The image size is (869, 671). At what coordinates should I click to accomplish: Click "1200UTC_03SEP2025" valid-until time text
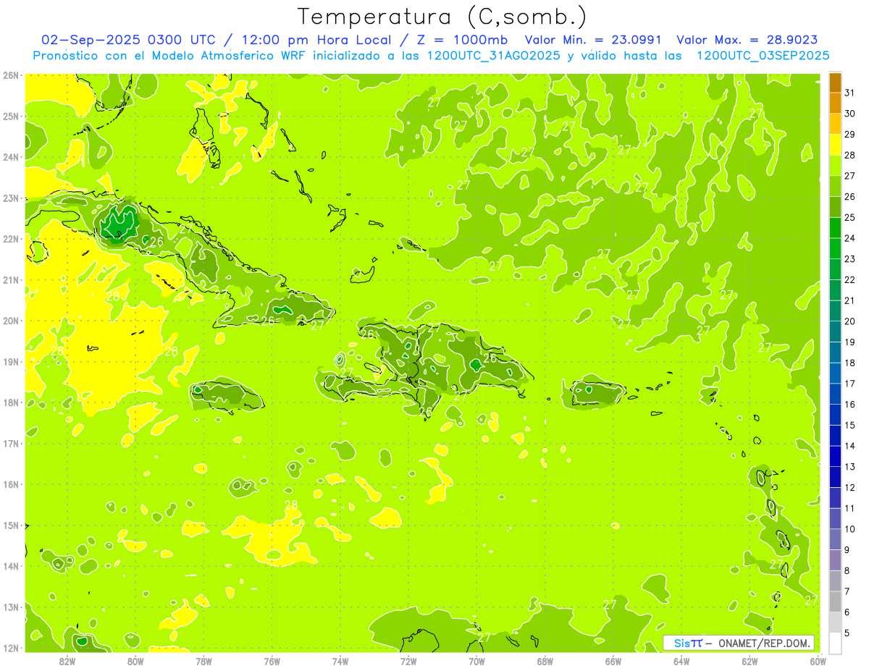click(763, 56)
